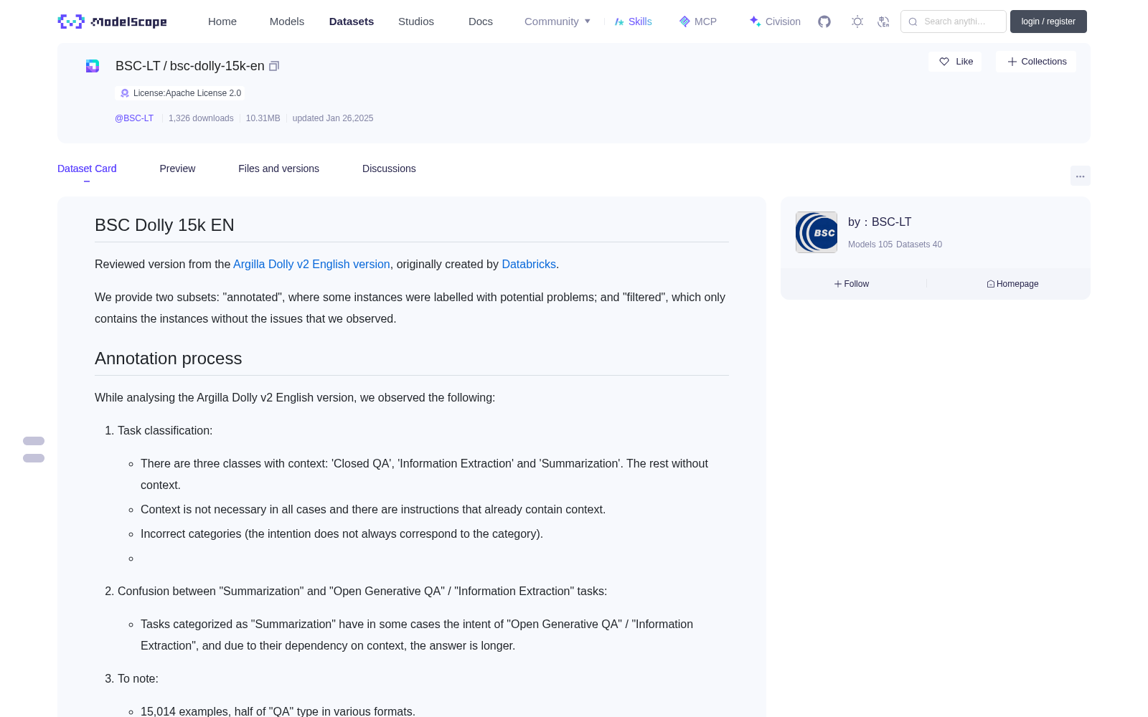Open the three-dots more options button
1148x717 pixels.
[x=1080, y=176]
